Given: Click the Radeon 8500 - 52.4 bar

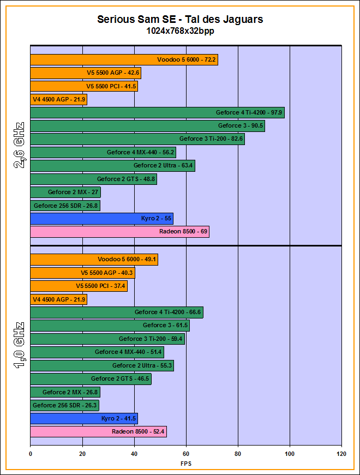Looking at the screenshot, I should [98, 432].
